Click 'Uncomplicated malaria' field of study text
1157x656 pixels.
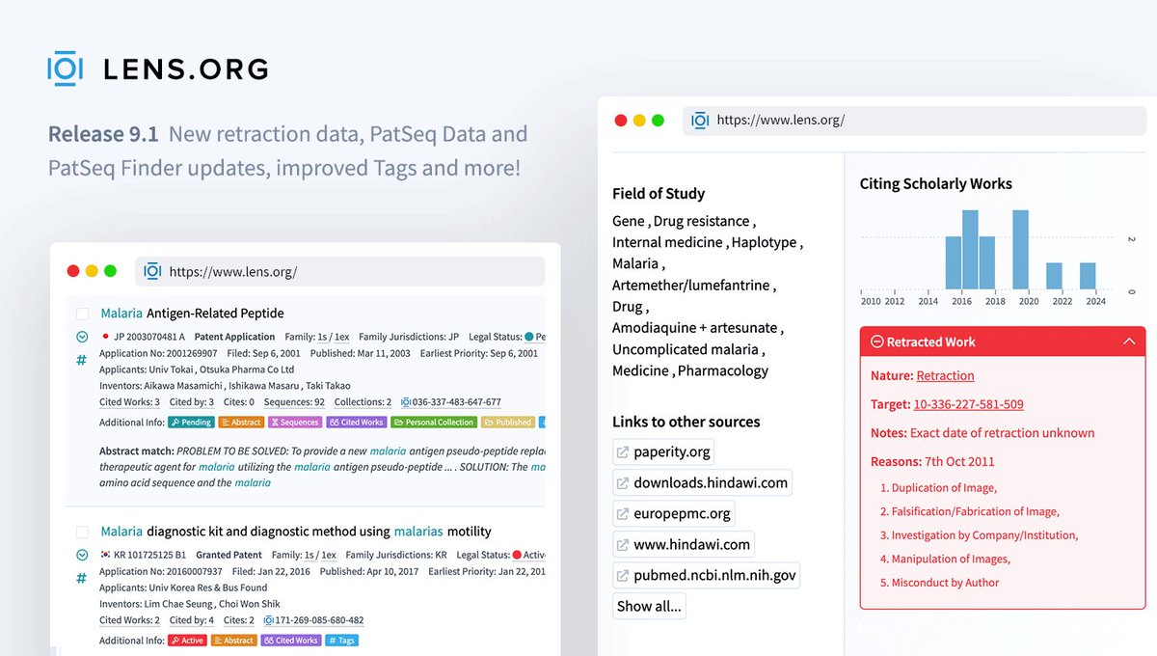(x=686, y=349)
